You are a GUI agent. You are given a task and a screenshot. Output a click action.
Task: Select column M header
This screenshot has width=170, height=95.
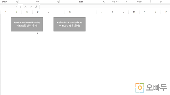click(134, 12)
